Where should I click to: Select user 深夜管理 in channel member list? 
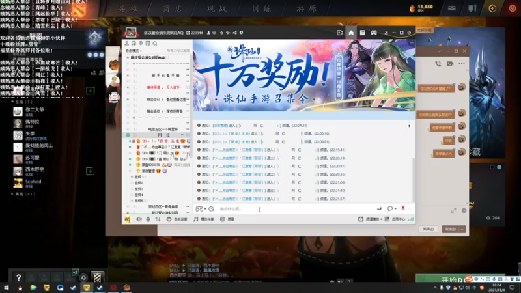[x=148, y=171]
